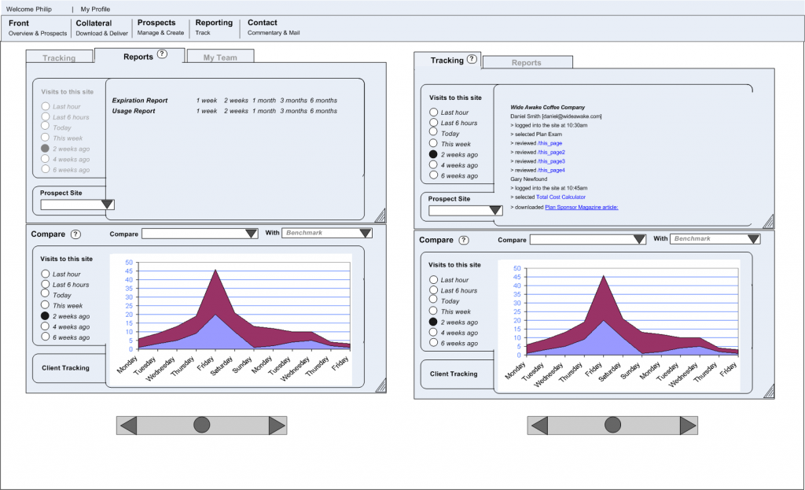Select 'Last hour' radio in right Tracking panel
The height and width of the screenshot is (490, 805).
(433, 112)
